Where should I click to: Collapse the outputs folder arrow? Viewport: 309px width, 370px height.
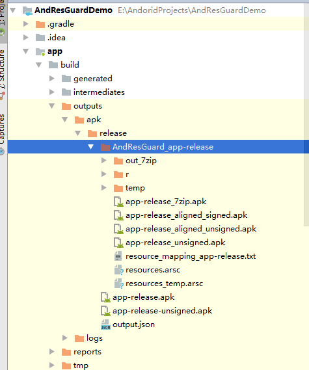[x=51, y=106]
